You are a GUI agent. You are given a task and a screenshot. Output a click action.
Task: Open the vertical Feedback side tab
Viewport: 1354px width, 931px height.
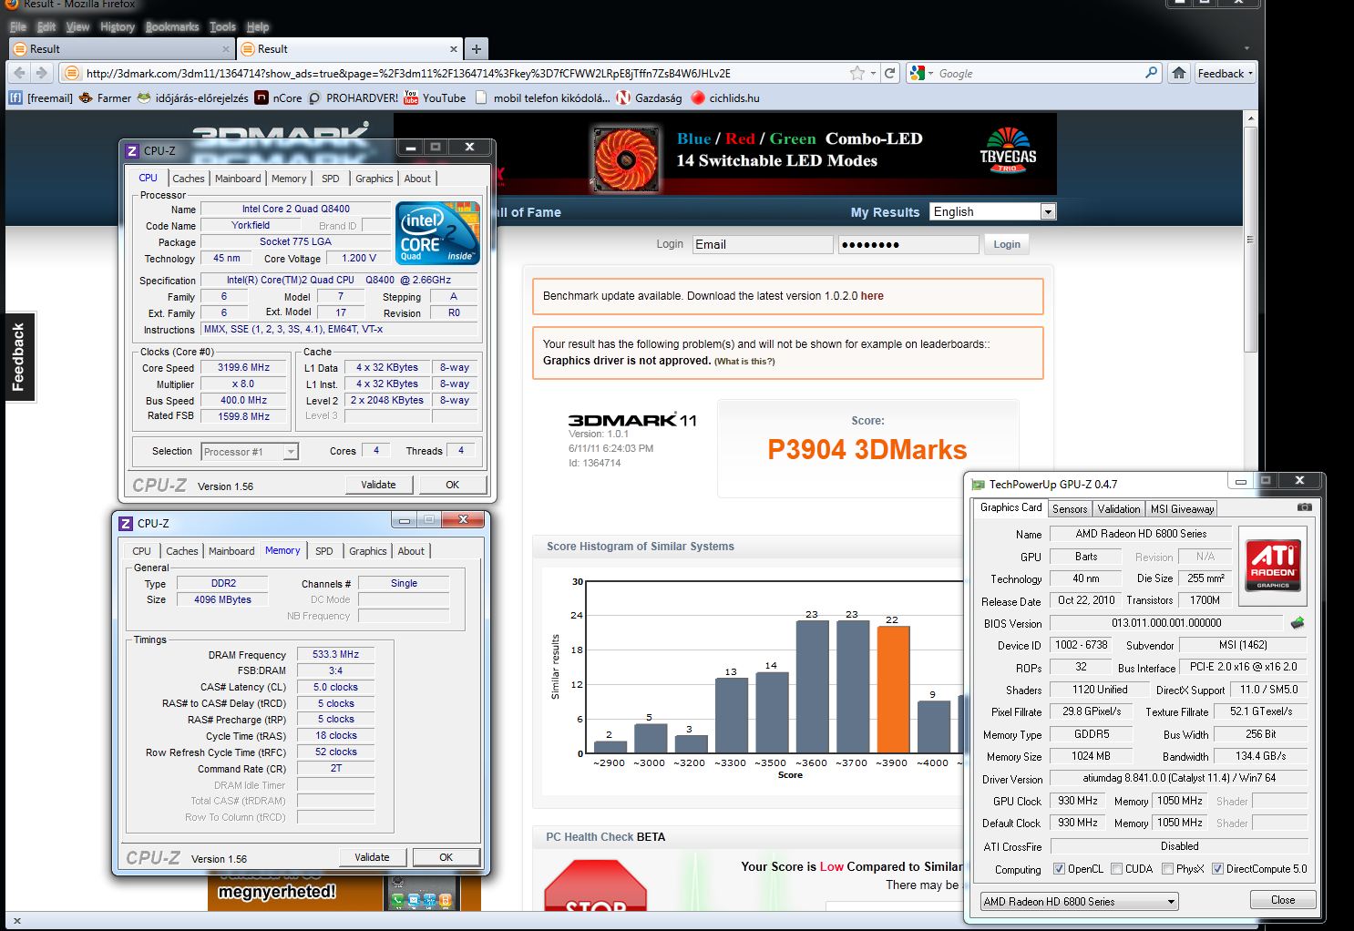click(18, 357)
